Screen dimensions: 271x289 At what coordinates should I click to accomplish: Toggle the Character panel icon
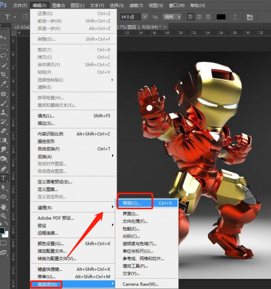pyautogui.click(x=250, y=17)
